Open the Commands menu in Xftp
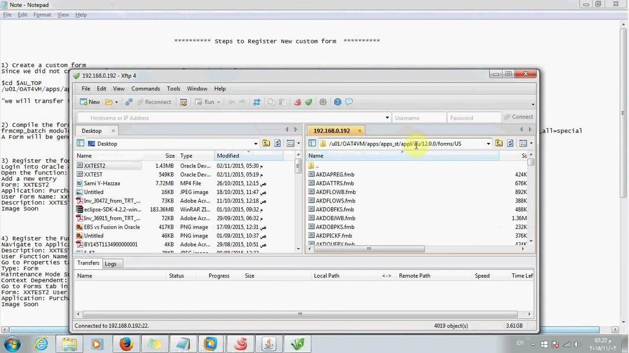This screenshot has height=353, width=629. click(x=145, y=89)
